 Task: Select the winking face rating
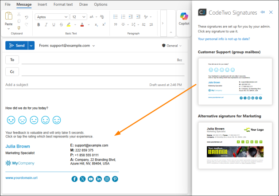57,120
